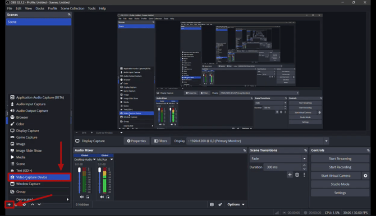Open transition properties three-dot menu
376x216 pixels.
tap(304, 175)
